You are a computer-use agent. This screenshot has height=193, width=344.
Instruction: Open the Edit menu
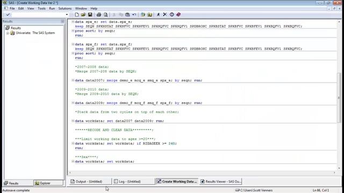click(21, 9)
